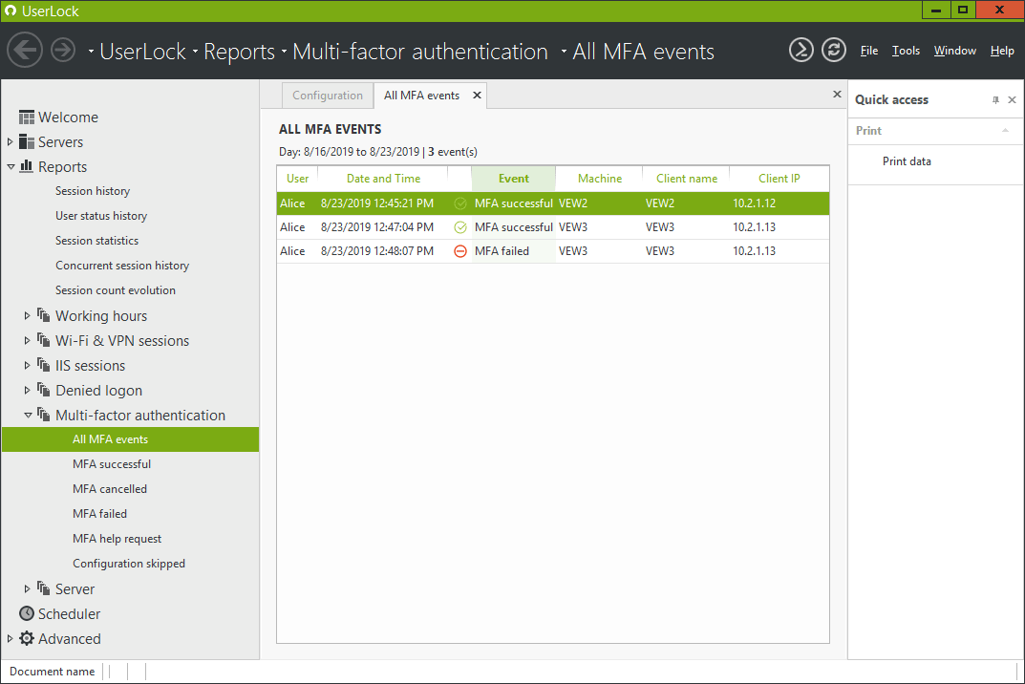
Task: Sort by the Client IP column header
Action: coord(779,179)
